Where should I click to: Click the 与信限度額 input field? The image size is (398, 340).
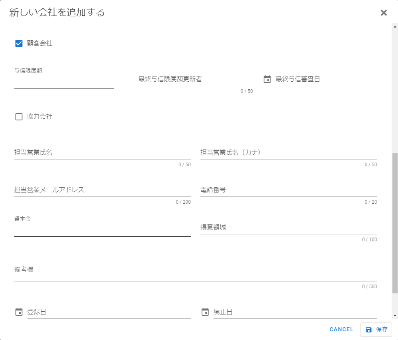point(64,82)
